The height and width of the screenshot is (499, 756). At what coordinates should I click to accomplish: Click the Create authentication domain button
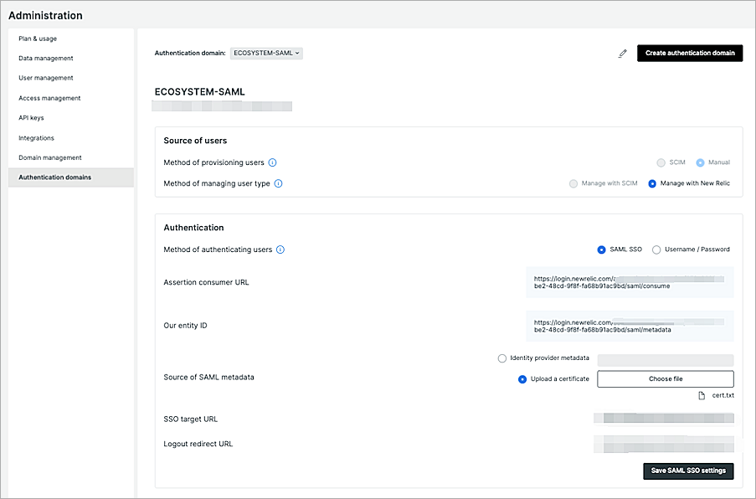(690, 53)
